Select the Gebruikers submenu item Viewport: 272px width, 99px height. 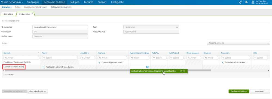(7, 7)
